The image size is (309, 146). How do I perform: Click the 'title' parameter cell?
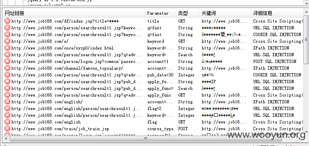pyautogui.click(x=153, y=21)
